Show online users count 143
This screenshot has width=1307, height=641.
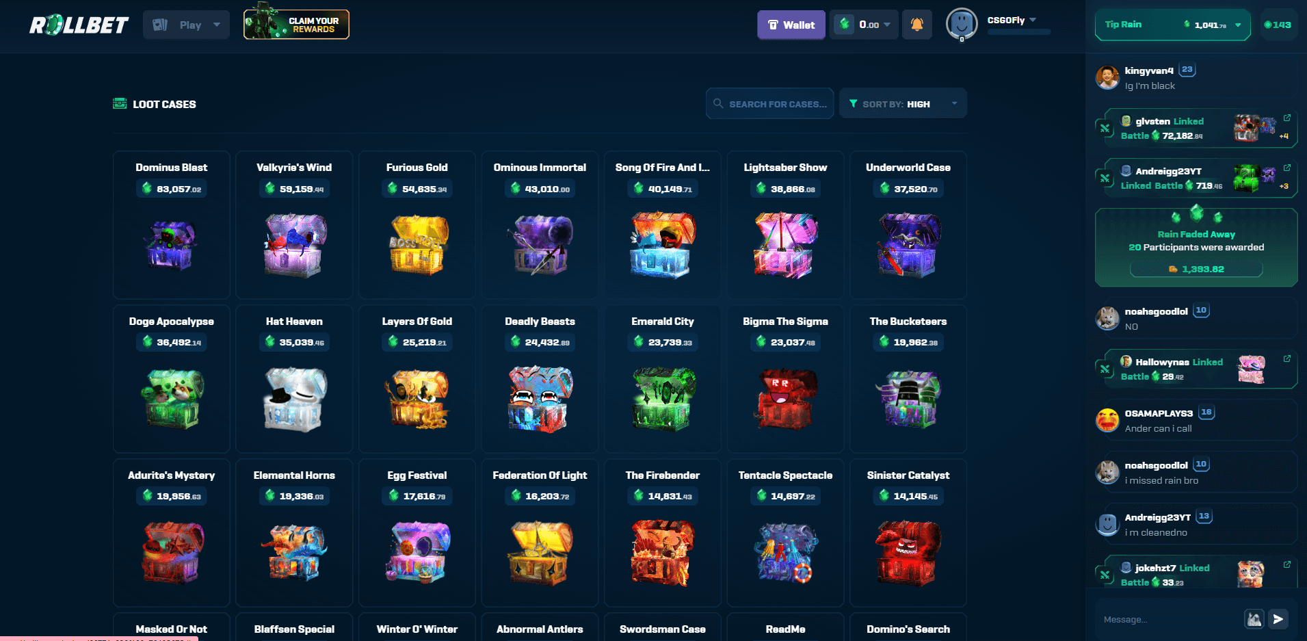1278,25
